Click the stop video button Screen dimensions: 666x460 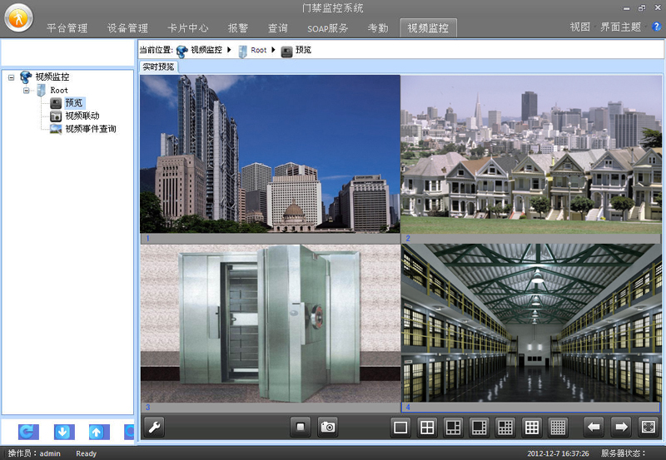pos(301,428)
